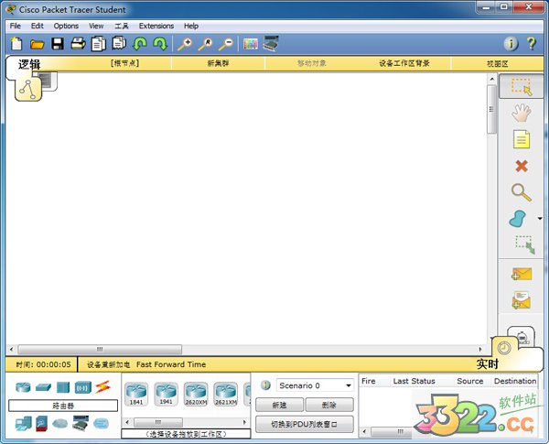Open a file with the folder icon
The height and width of the screenshot is (444, 549).
tap(37, 44)
